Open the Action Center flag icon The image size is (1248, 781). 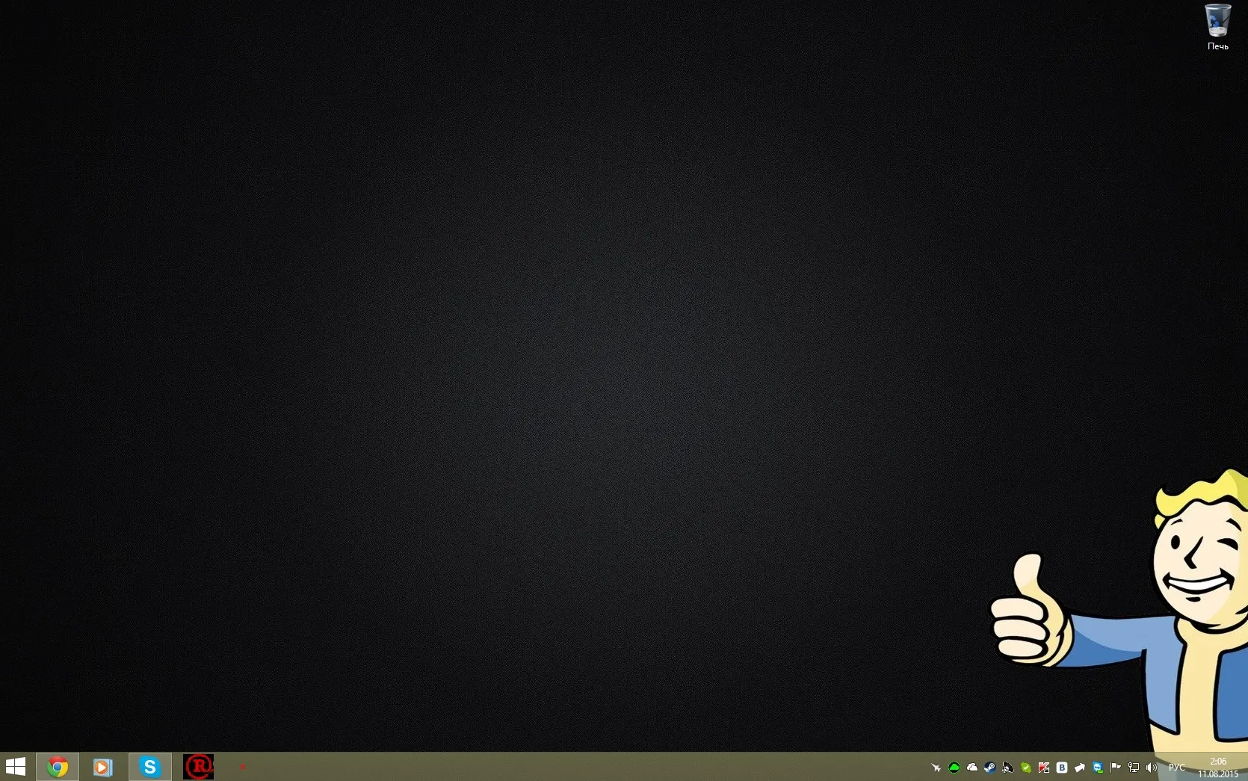click(x=1115, y=768)
